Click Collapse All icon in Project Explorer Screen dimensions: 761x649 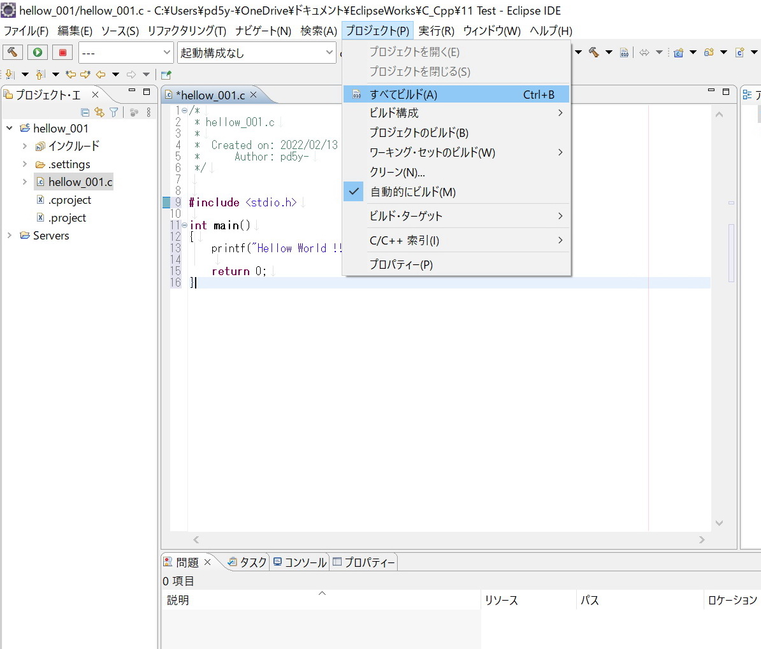(85, 113)
